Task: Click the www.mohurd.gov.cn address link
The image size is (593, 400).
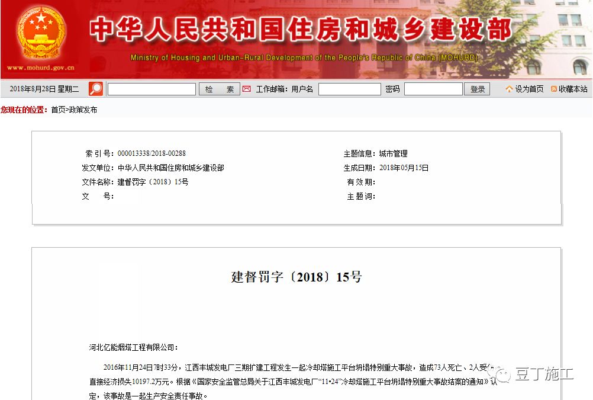Action: click(40, 67)
